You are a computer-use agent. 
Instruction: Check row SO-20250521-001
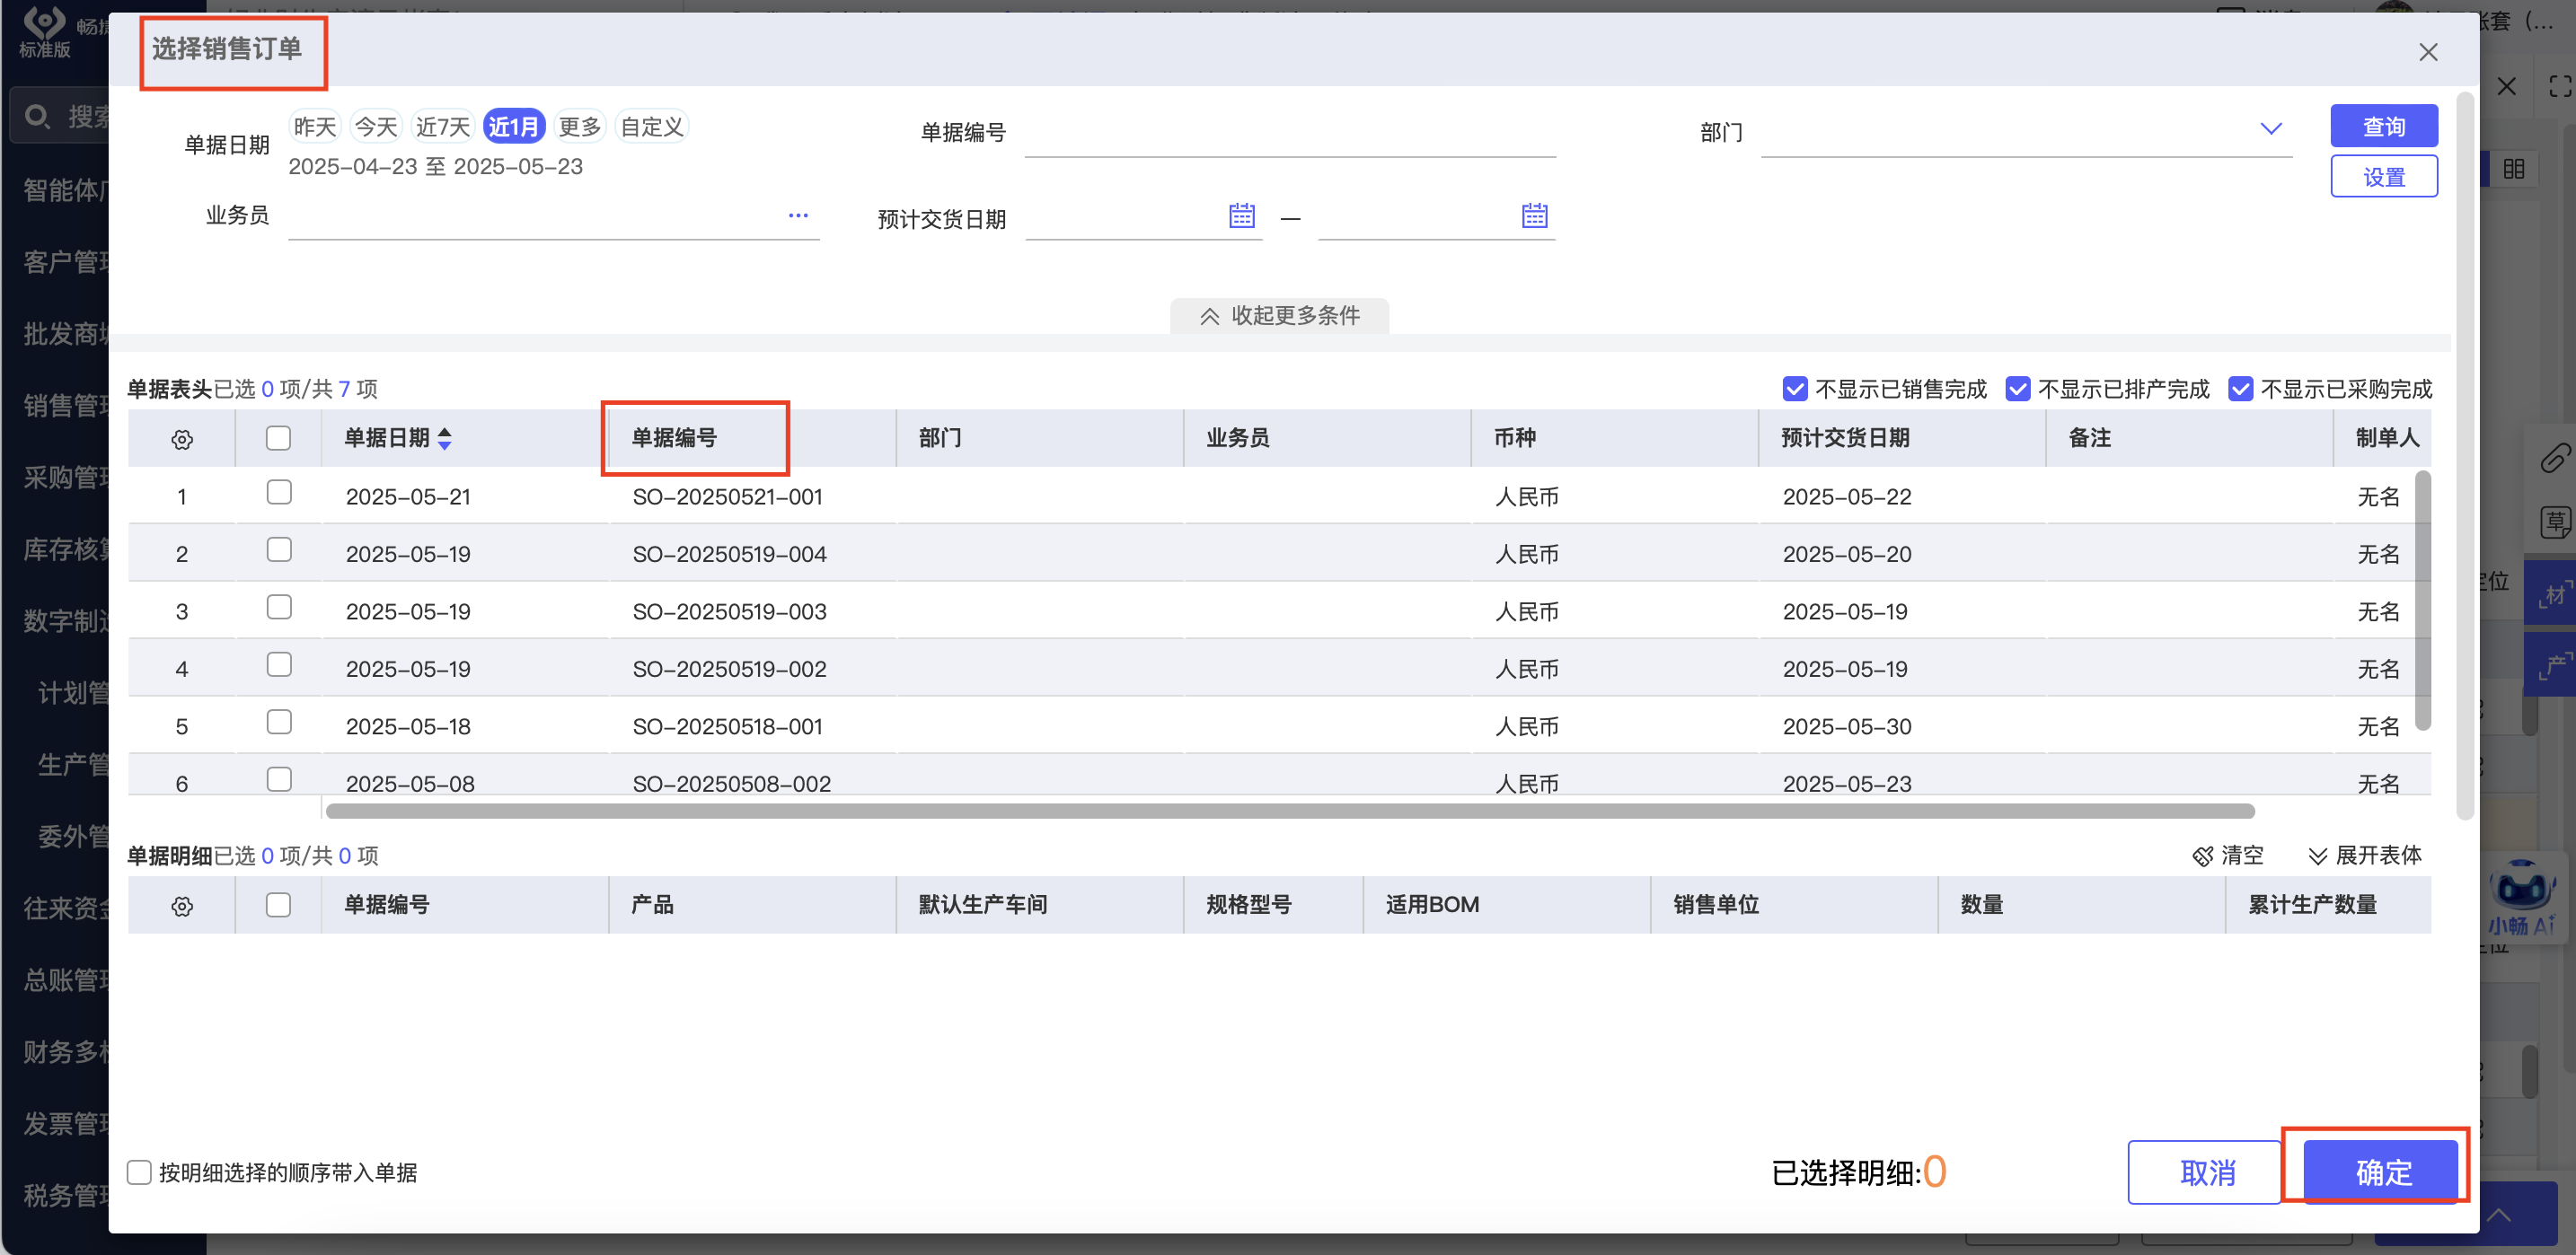278,492
